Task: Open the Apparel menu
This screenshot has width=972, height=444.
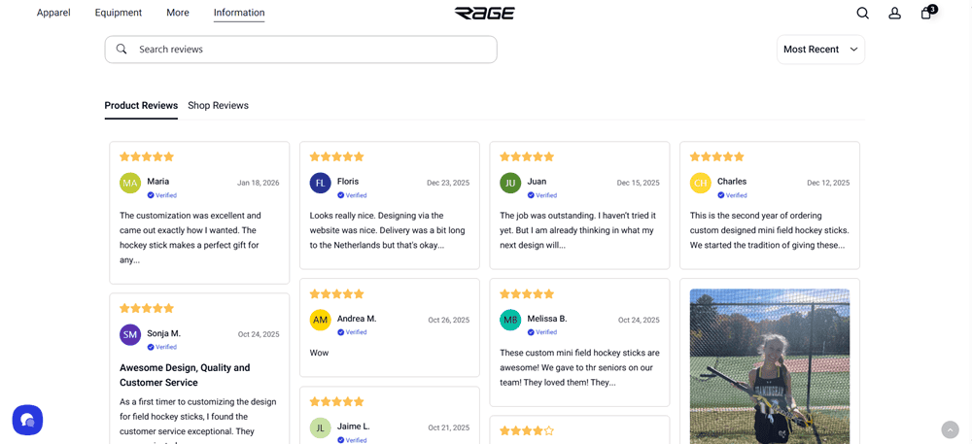Action: 53,13
